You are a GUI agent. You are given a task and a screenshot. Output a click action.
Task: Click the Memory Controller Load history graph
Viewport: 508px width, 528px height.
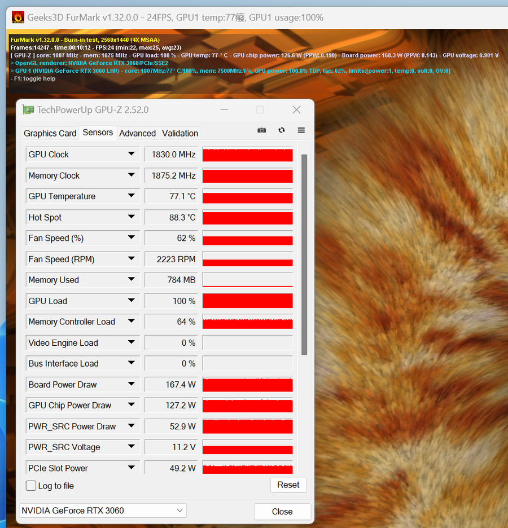(x=248, y=322)
